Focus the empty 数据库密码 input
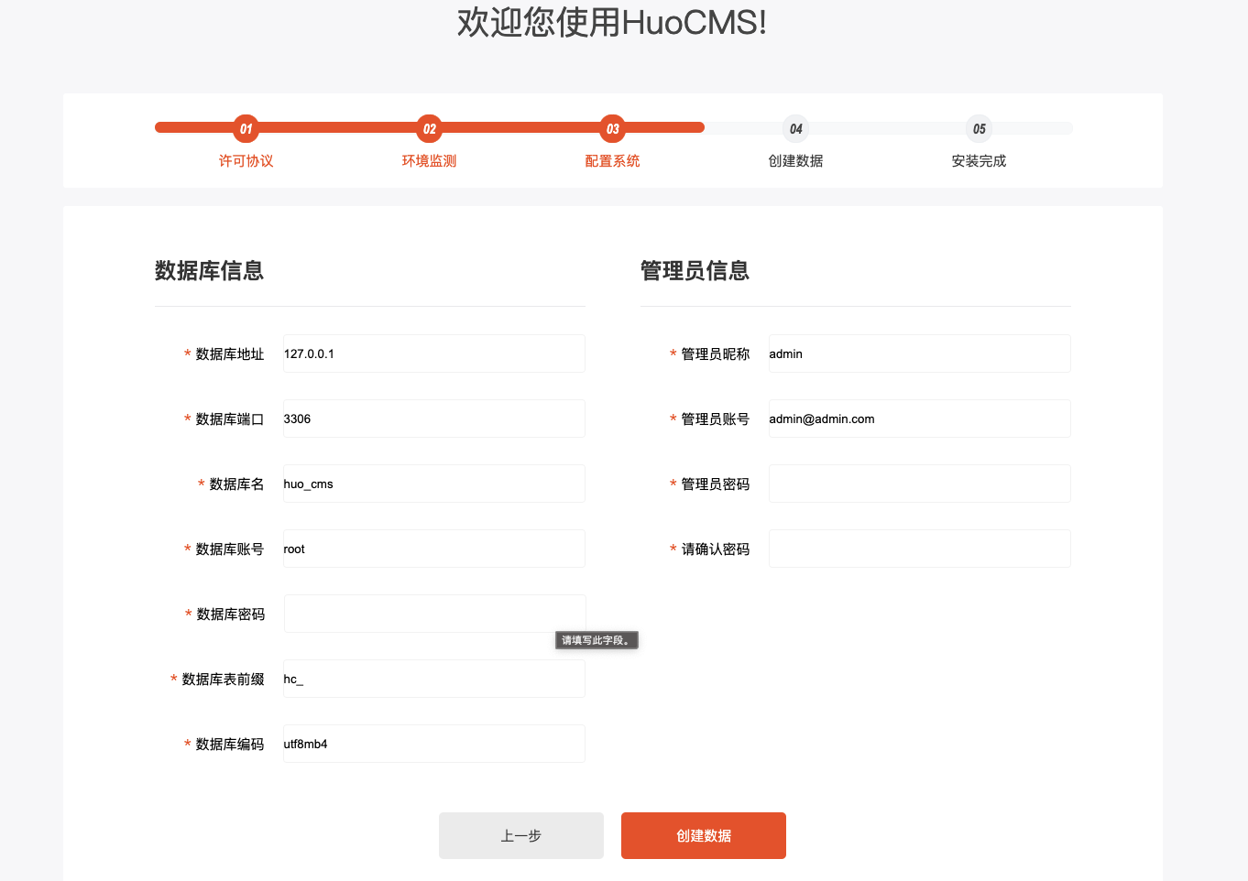This screenshot has height=881, width=1248. [x=435, y=614]
